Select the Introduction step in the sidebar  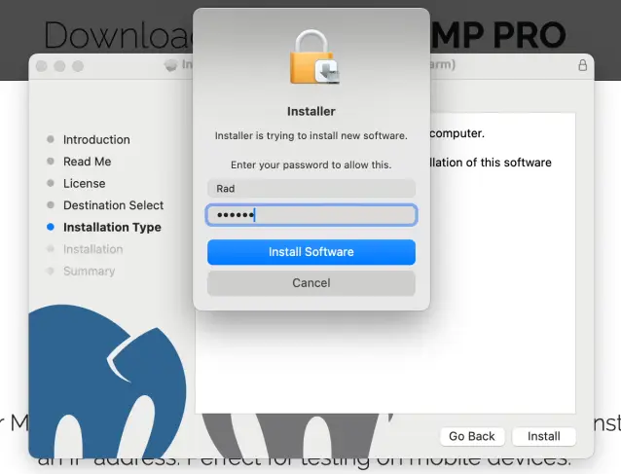pyautogui.click(x=96, y=139)
